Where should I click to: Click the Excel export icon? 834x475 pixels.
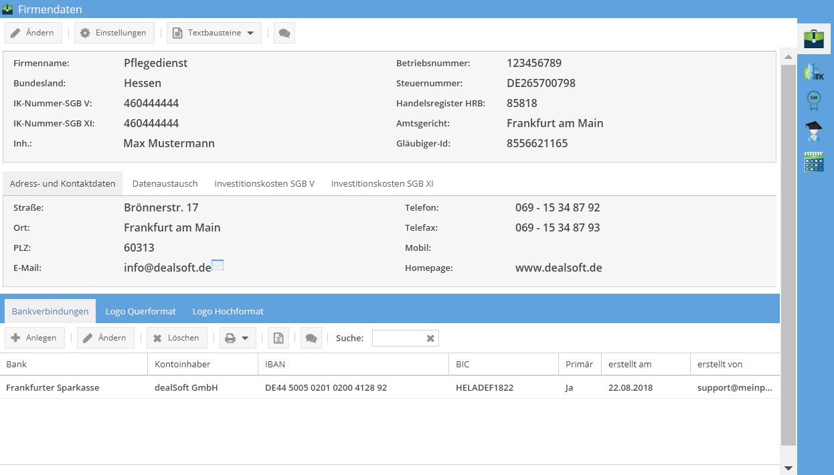[x=278, y=339]
